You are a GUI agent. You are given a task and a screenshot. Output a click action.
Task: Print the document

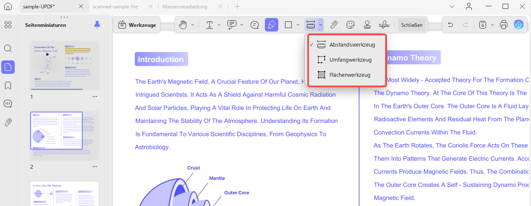coord(504,25)
